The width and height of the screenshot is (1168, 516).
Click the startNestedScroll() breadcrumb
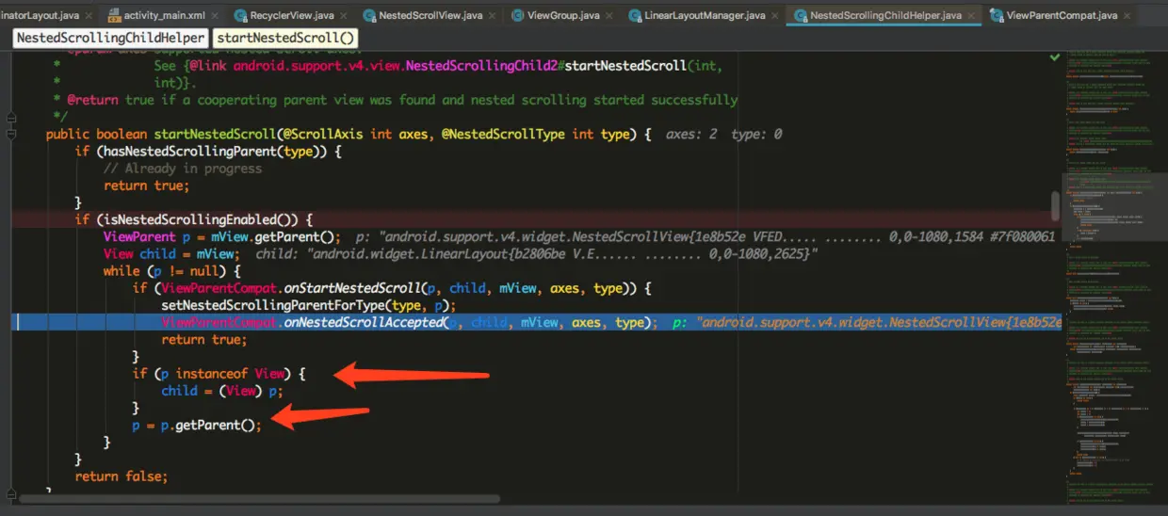tap(287, 38)
